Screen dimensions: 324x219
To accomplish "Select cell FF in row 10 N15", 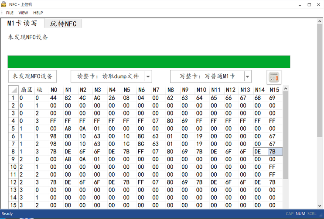I will [275, 167].
